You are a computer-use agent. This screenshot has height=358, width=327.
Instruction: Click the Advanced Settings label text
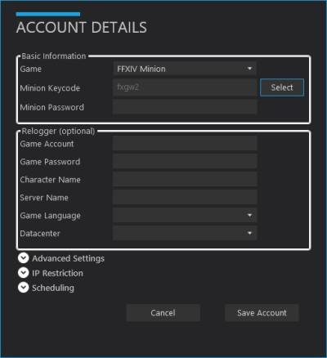68,258
